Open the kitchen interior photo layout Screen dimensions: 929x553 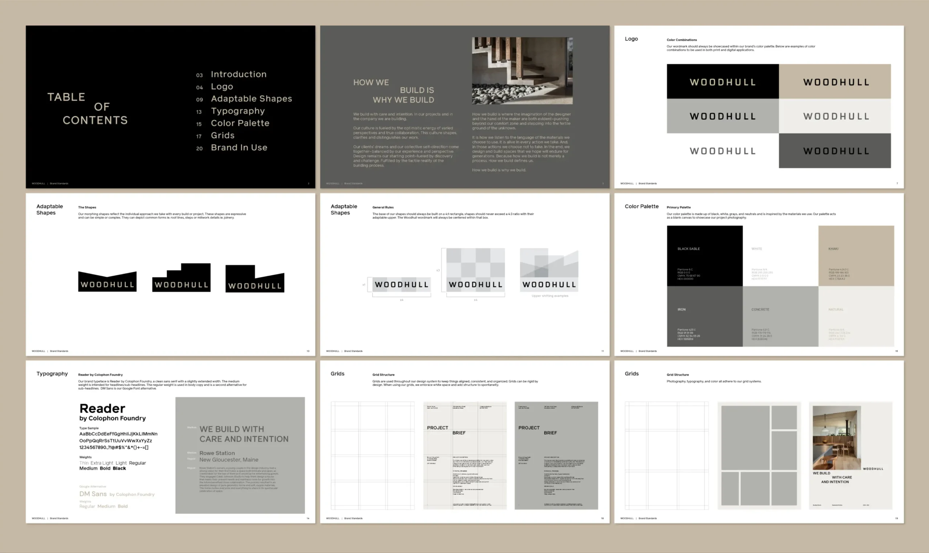[850, 455]
